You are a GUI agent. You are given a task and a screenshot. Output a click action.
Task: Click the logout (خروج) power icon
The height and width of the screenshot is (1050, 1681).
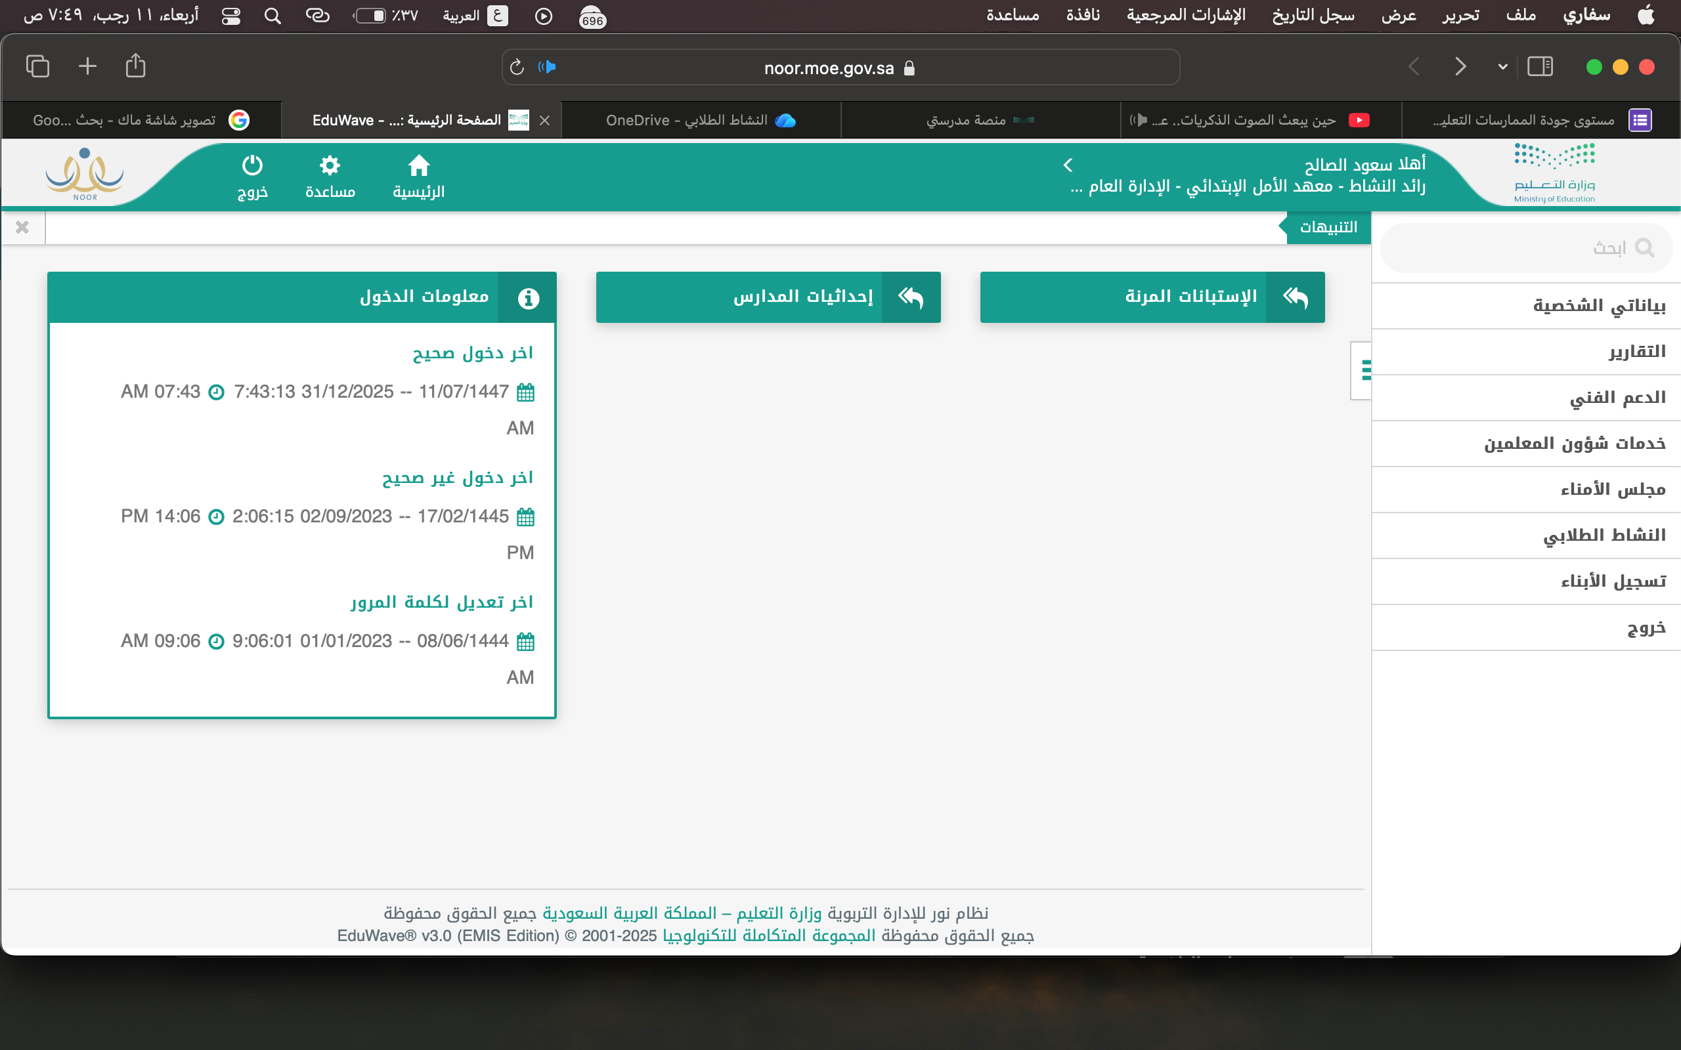click(252, 167)
